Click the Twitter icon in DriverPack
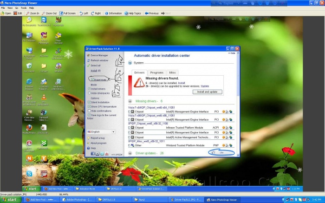 (x=102, y=154)
